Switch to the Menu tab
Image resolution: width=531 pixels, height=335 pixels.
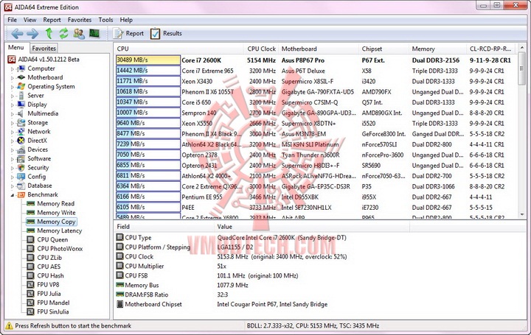16,47
